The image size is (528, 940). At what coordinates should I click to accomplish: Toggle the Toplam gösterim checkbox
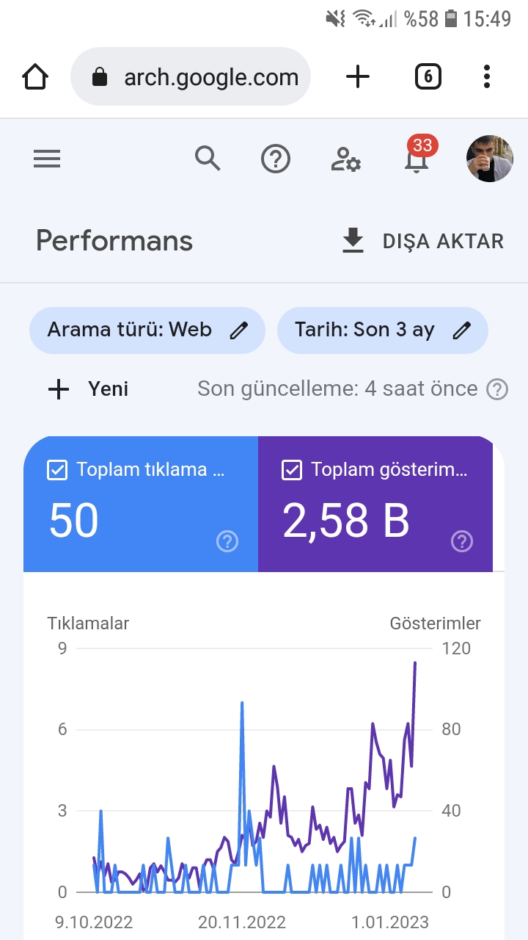292,470
